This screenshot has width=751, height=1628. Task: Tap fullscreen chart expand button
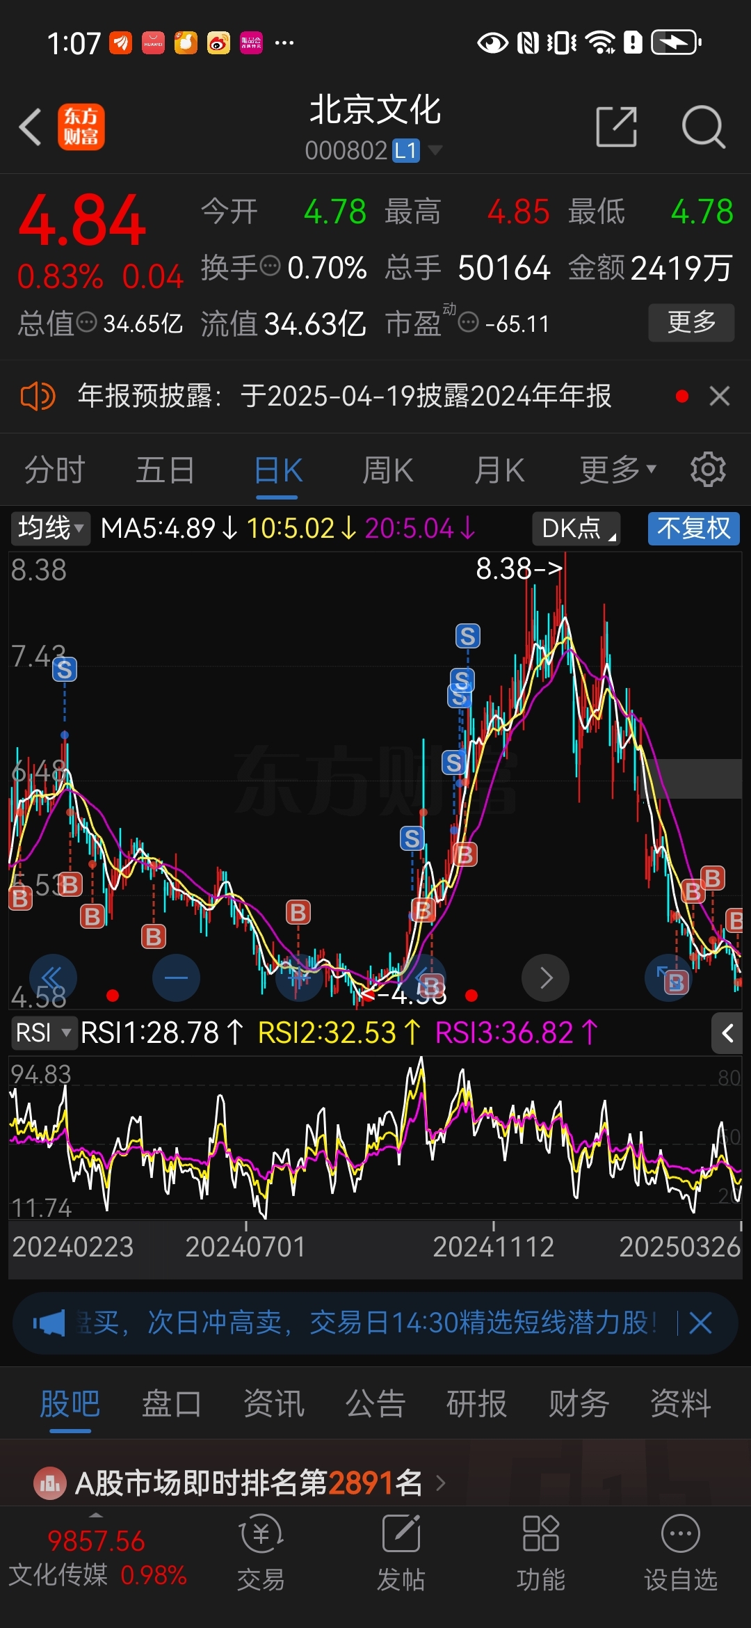pos(669,977)
